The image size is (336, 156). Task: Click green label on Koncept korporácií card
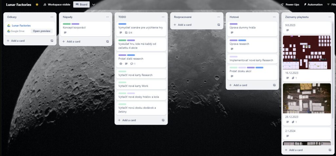point(67,24)
